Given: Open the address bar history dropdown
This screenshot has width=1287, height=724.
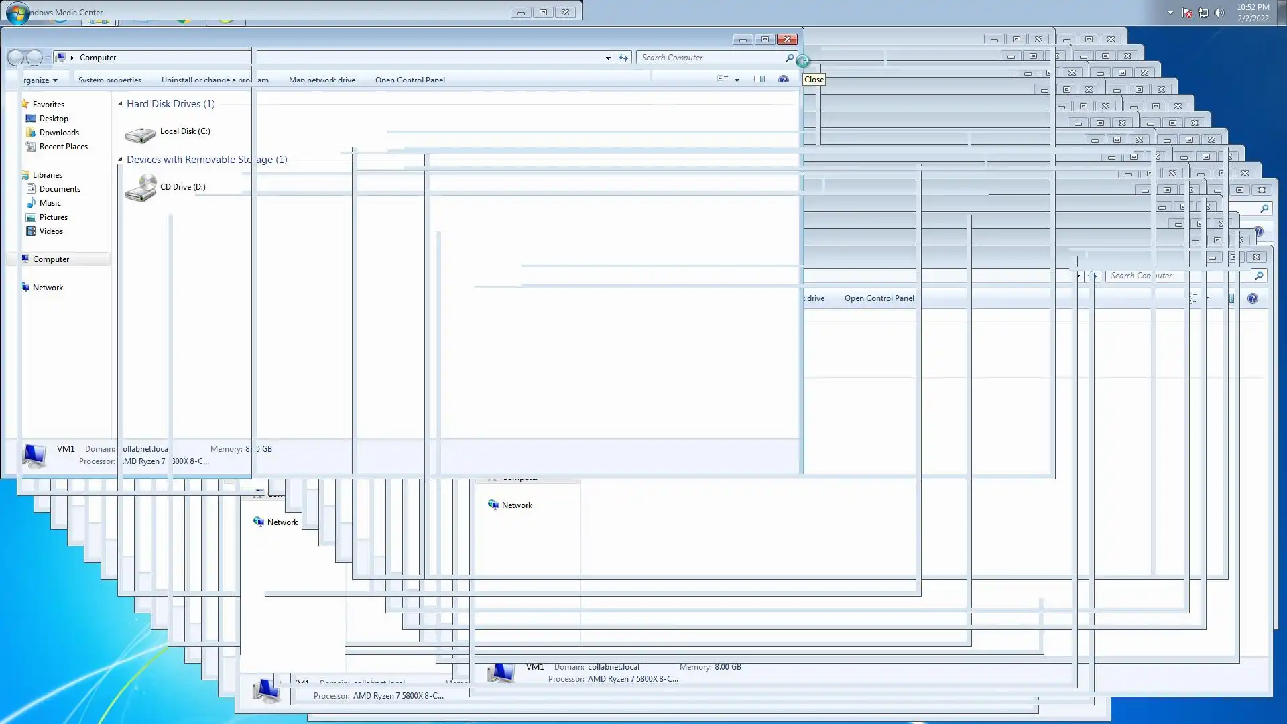Looking at the screenshot, I should click(x=608, y=58).
